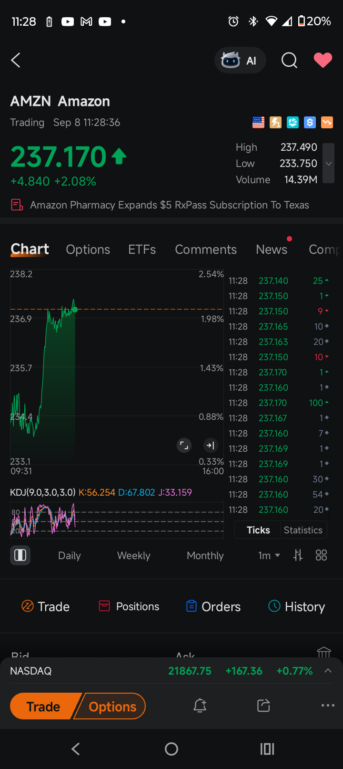Go back using the top-left arrow

pos(16,61)
